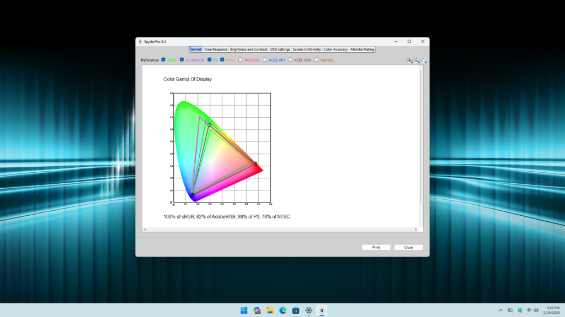This screenshot has width=565, height=317.
Task: Check the ACES AP1 reference box
Action: click(x=265, y=59)
